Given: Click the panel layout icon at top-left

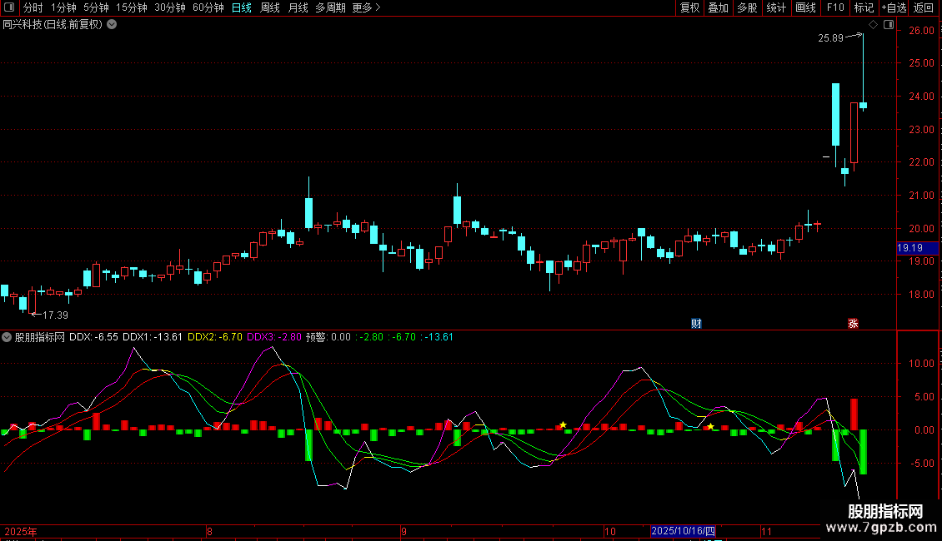Looking at the screenshot, I should click(9, 7).
